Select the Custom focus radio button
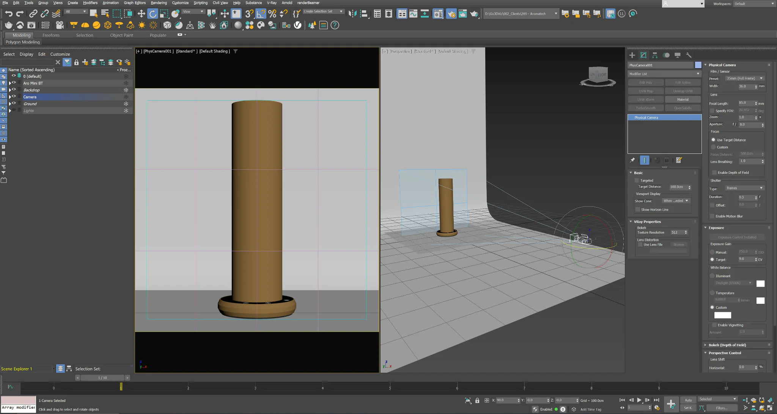Screen dimensions: 777x414 pos(713,147)
